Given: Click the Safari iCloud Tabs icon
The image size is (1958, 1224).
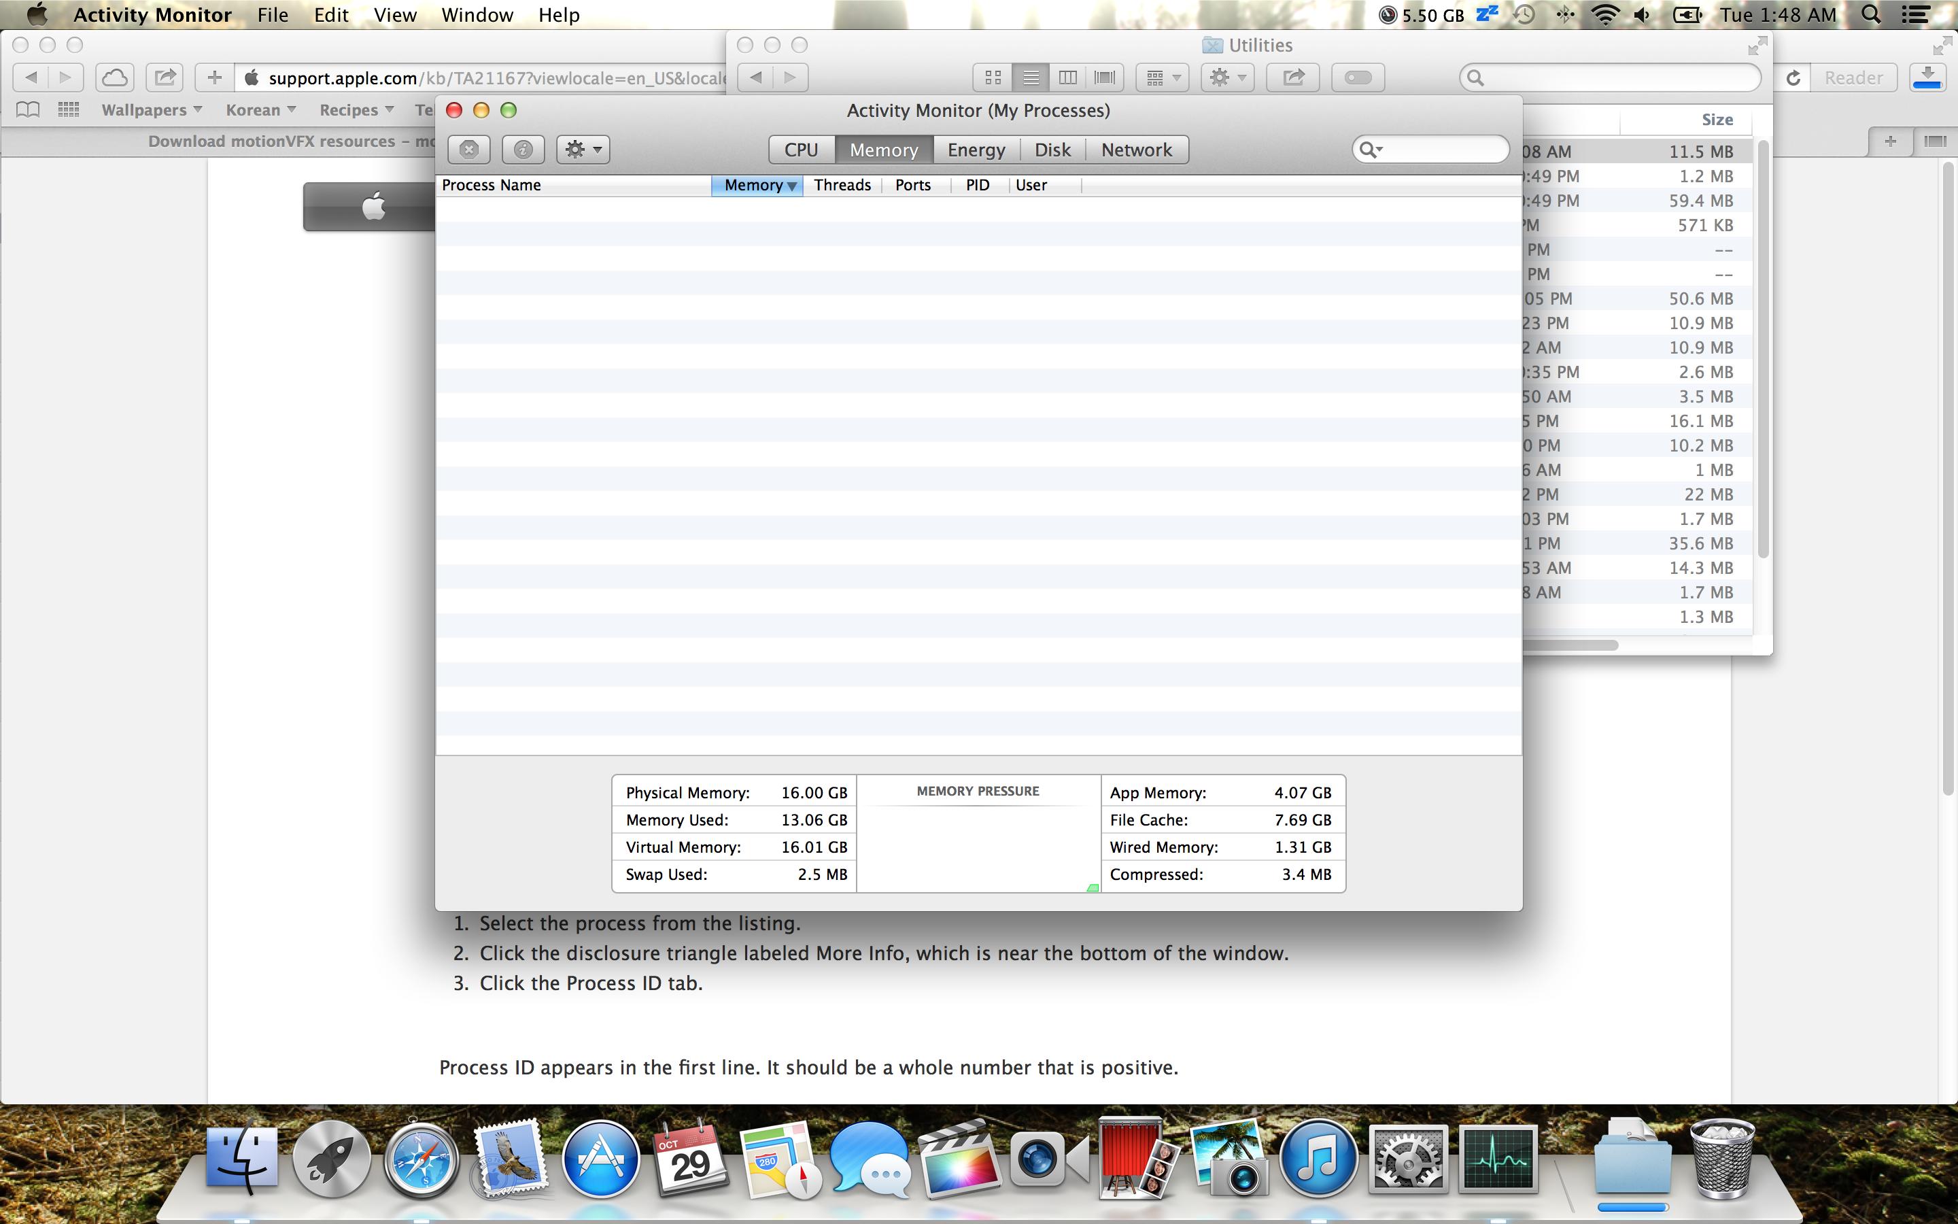Looking at the screenshot, I should pyautogui.click(x=114, y=78).
